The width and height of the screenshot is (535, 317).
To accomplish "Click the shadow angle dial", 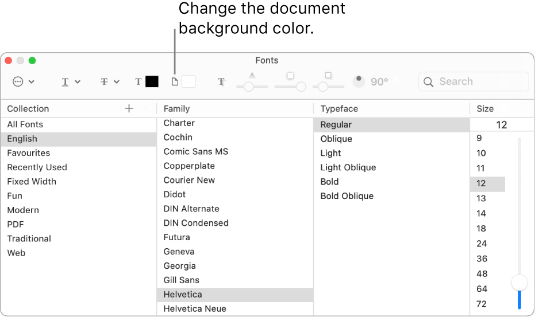I will (359, 81).
